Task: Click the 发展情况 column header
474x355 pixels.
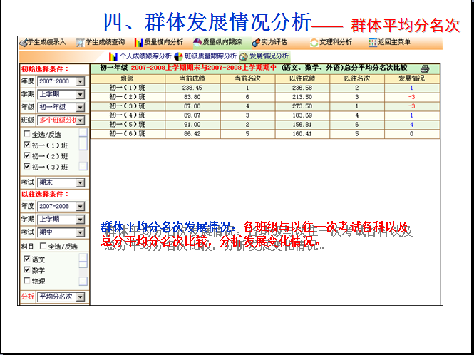Action: click(411, 78)
